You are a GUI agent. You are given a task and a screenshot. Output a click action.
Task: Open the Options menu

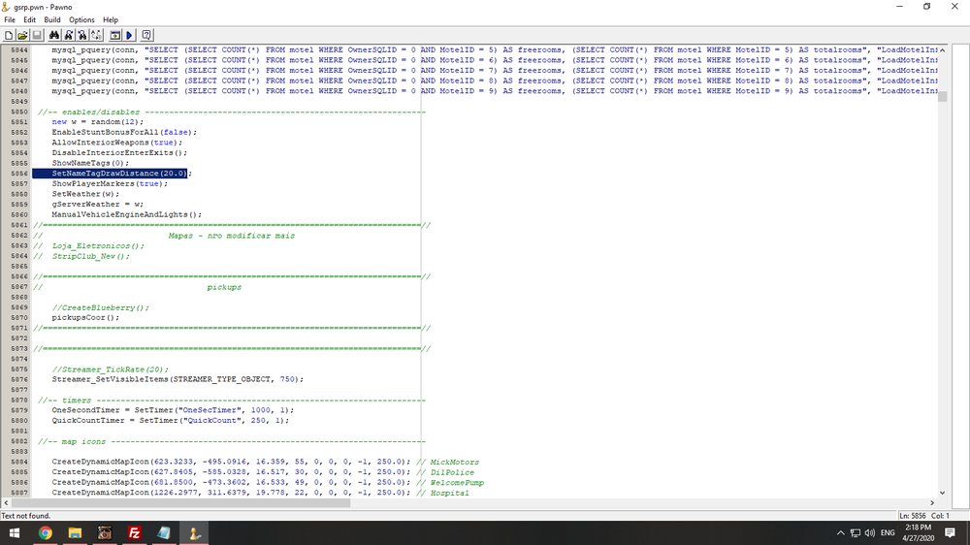tap(81, 19)
